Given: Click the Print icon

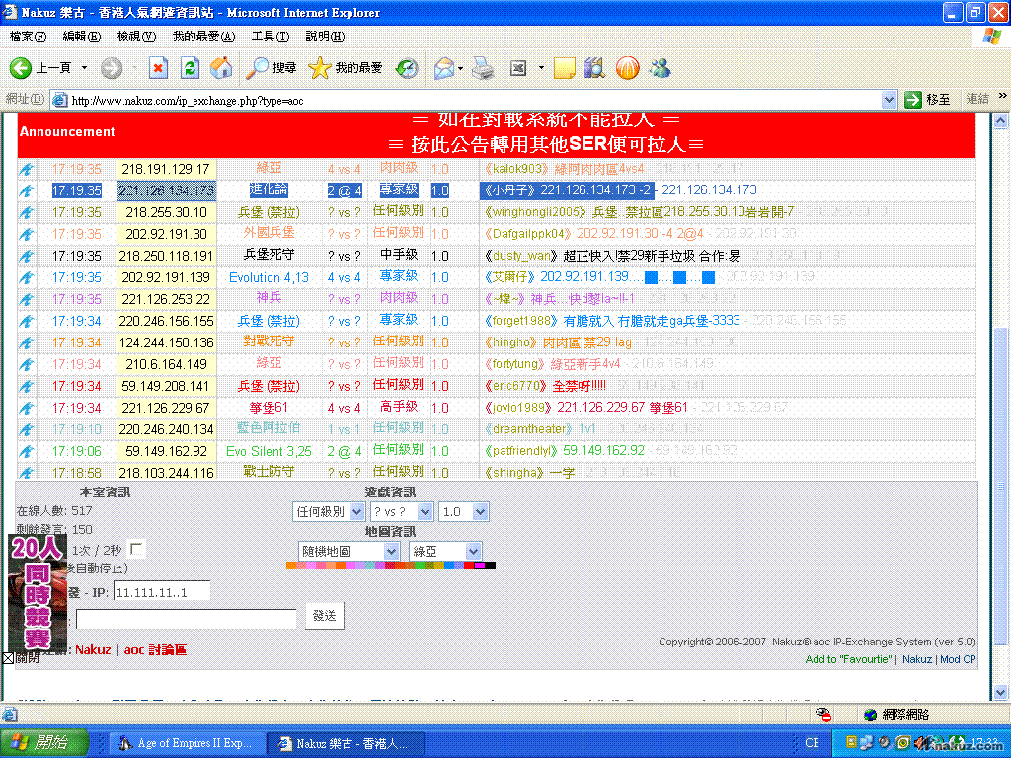Looking at the screenshot, I should click(482, 68).
